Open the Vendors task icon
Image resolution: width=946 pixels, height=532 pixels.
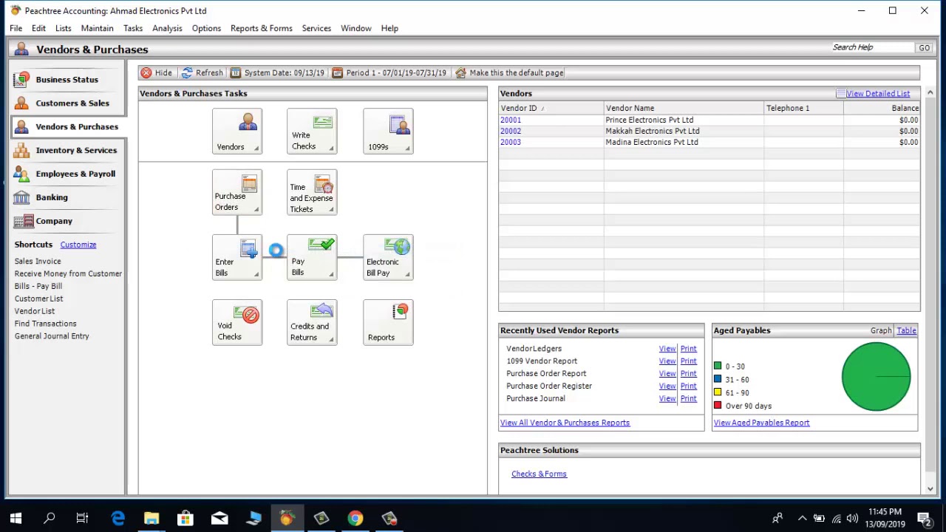pyautogui.click(x=236, y=131)
